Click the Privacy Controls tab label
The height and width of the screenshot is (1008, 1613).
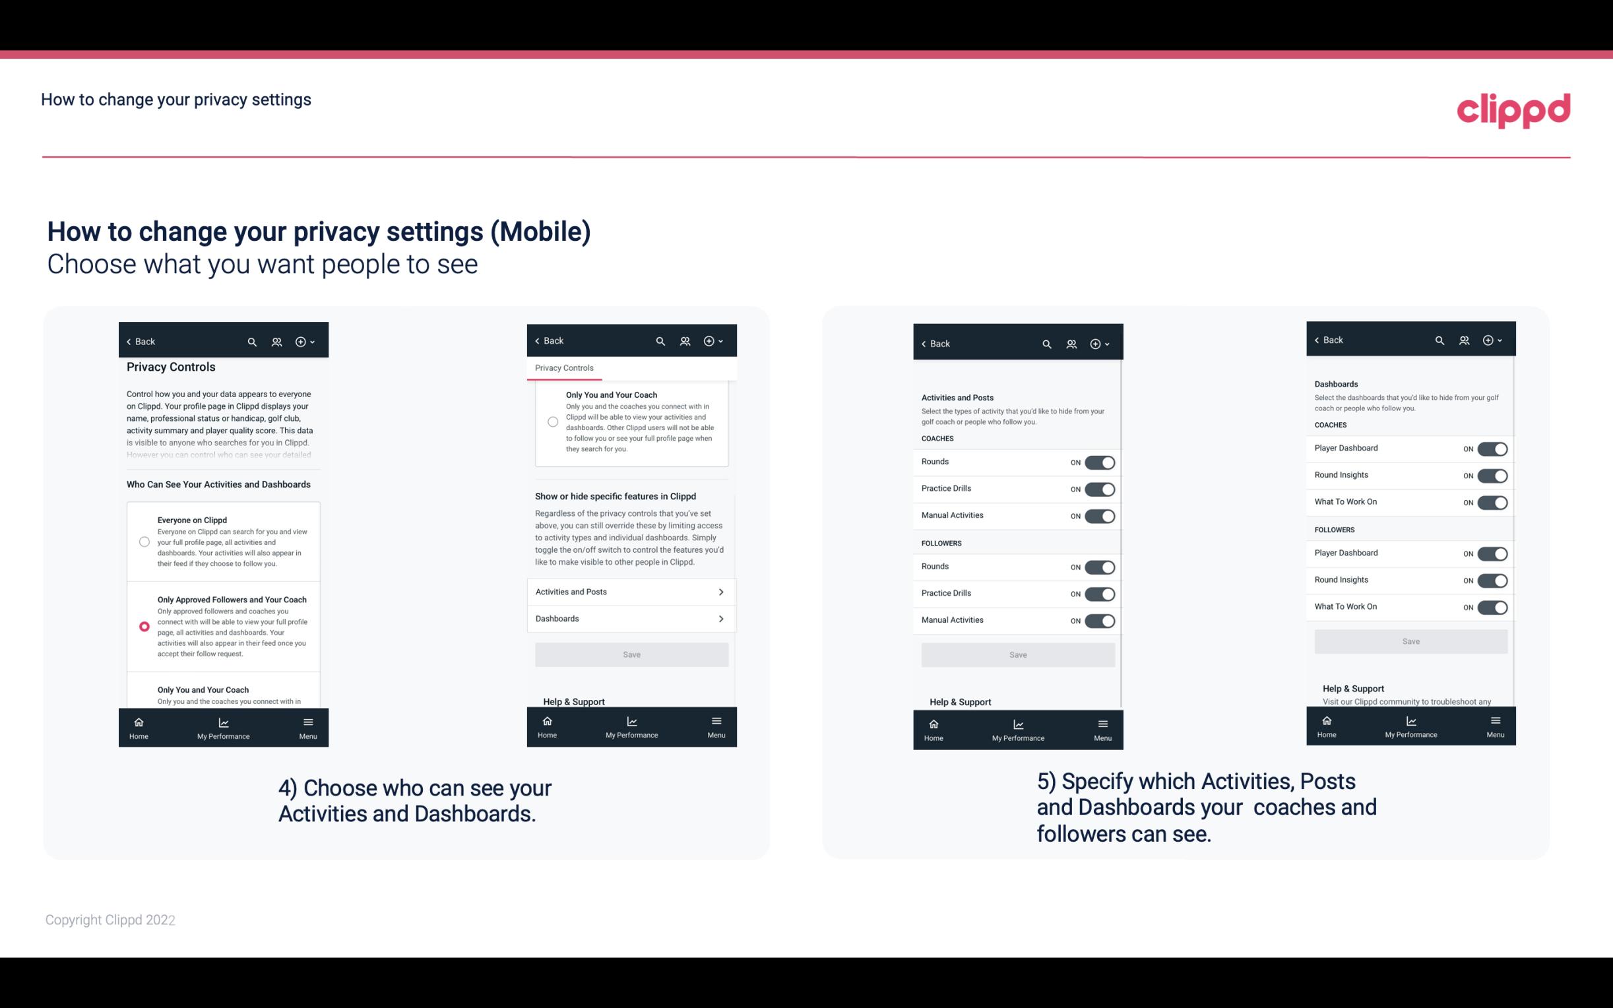[x=564, y=368]
